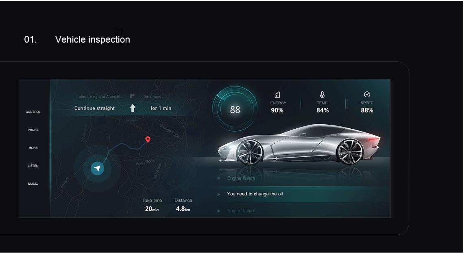Image resolution: width=464 pixels, height=253 pixels.
Task: Click the Hoch Road label on map
Action: (145, 162)
